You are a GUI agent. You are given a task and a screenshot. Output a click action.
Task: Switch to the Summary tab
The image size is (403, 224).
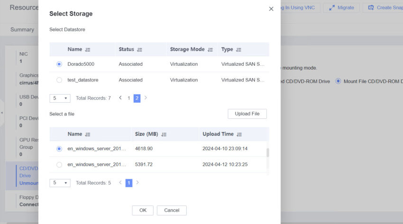click(22, 29)
